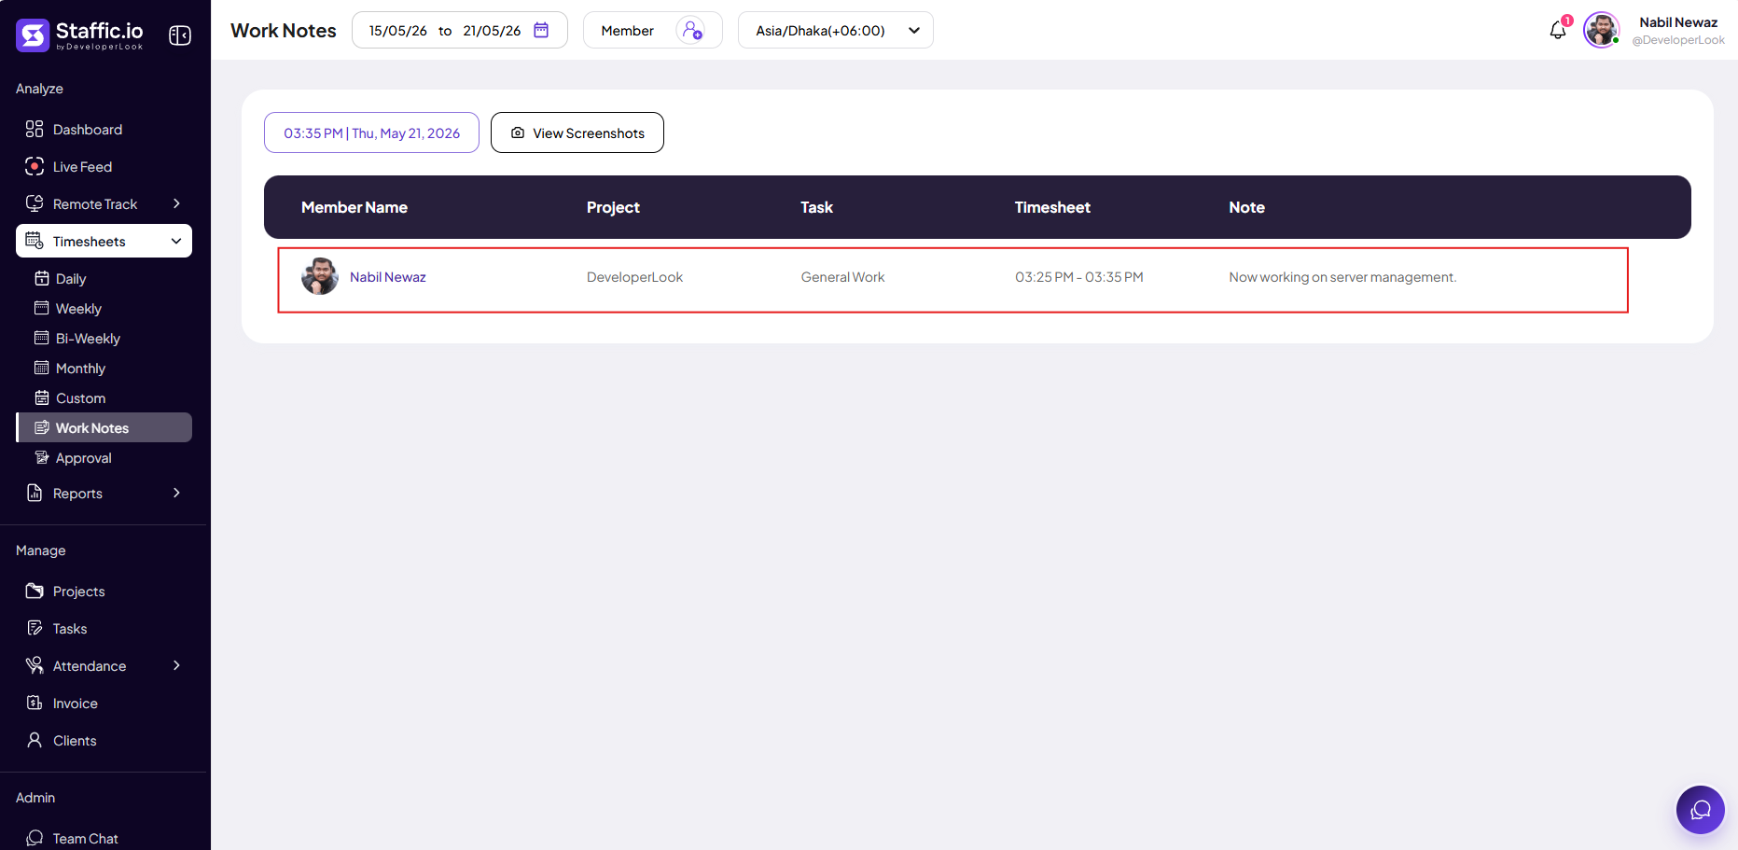Screen dimensions: 1738x850
Task: Click the Team Chat icon
Action: [x=35, y=838]
